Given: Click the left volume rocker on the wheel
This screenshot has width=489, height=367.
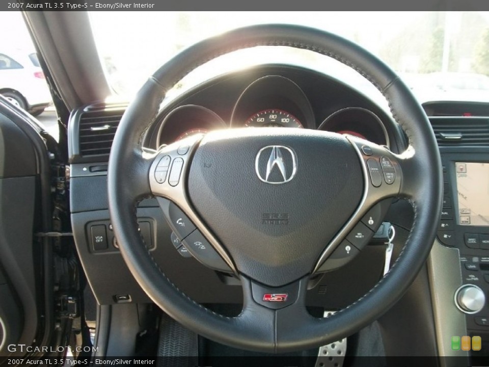Looking at the screenshot, I should pos(162,169).
